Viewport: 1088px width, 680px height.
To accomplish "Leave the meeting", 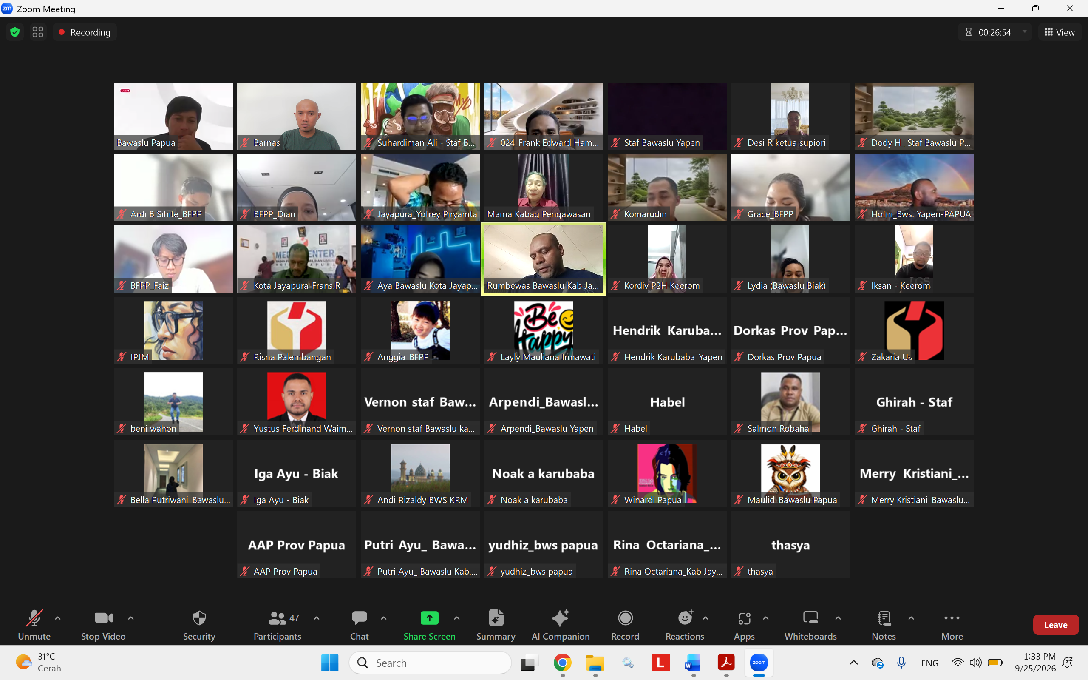I will pyautogui.click(x=1055, y=625).
